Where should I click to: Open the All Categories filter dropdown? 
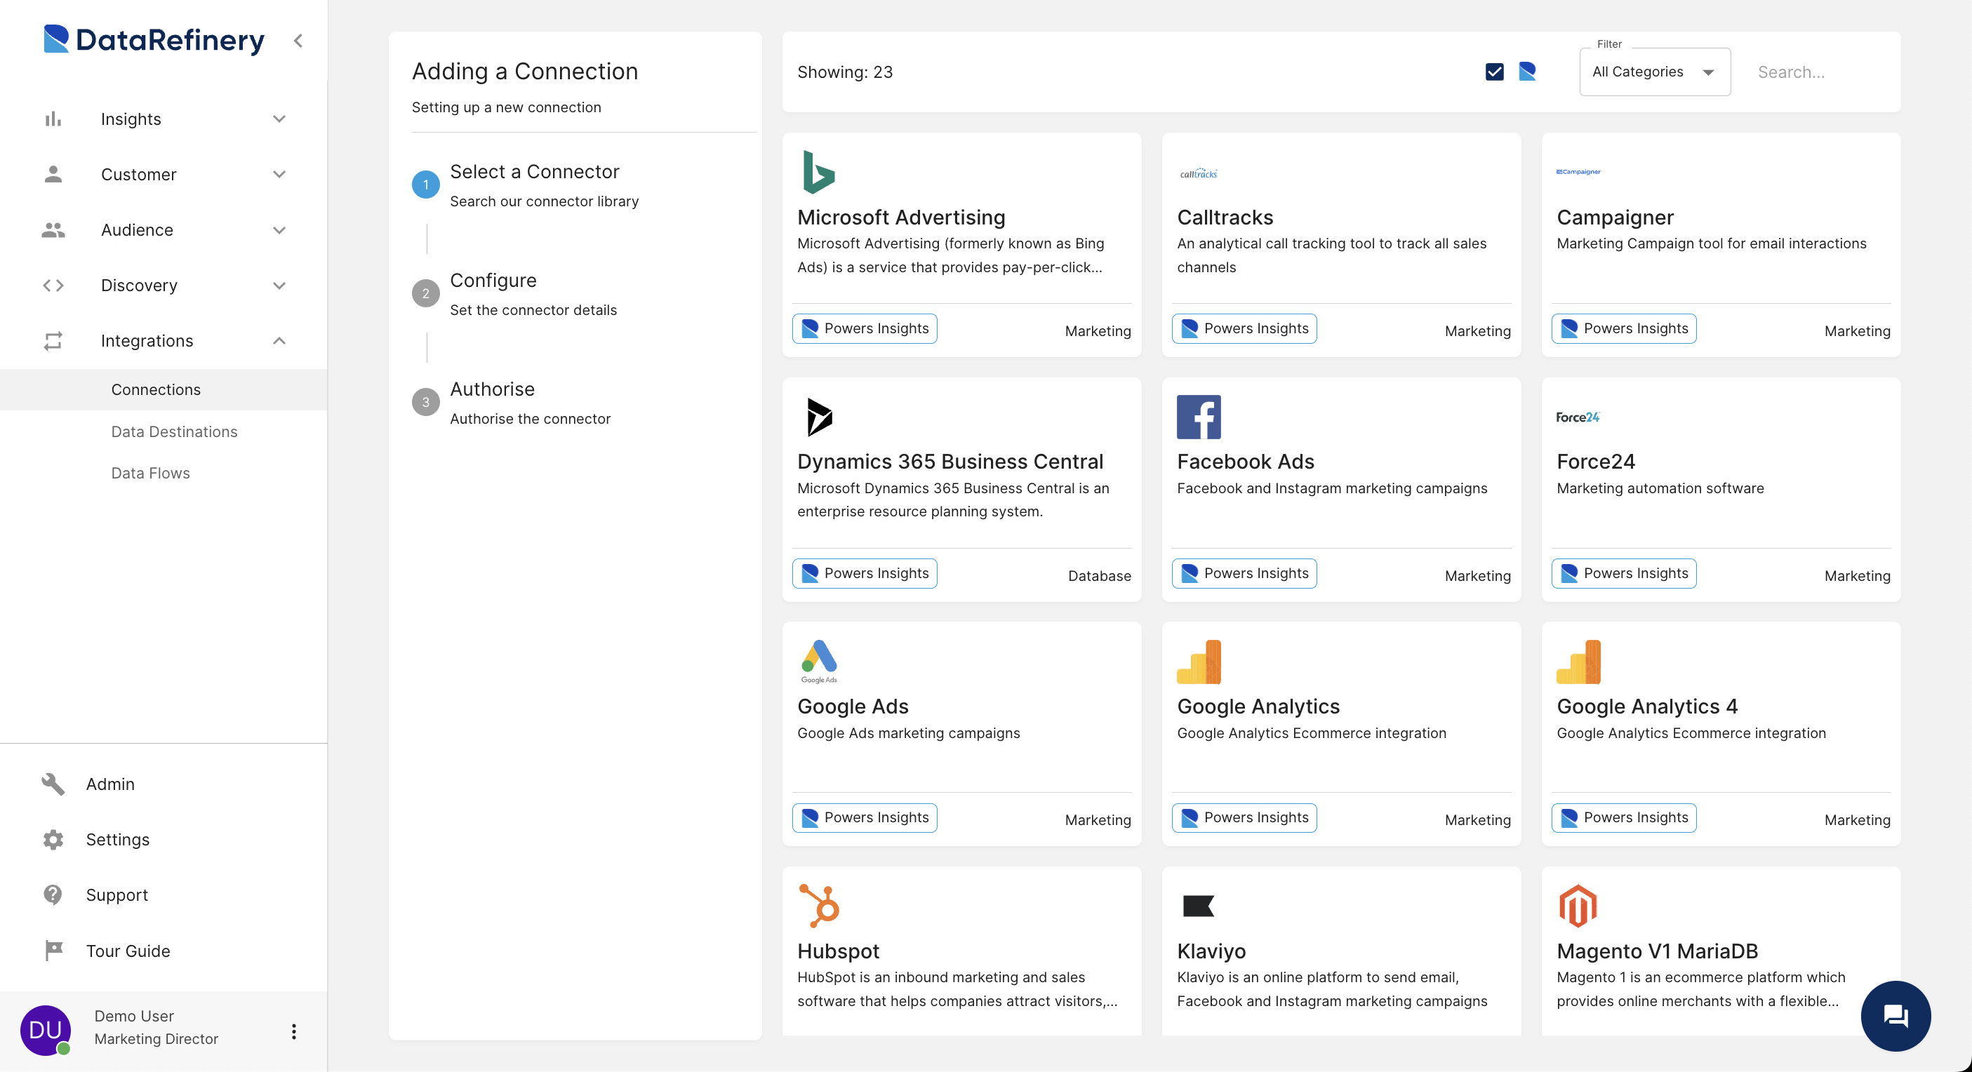(x=1654, y=72)
